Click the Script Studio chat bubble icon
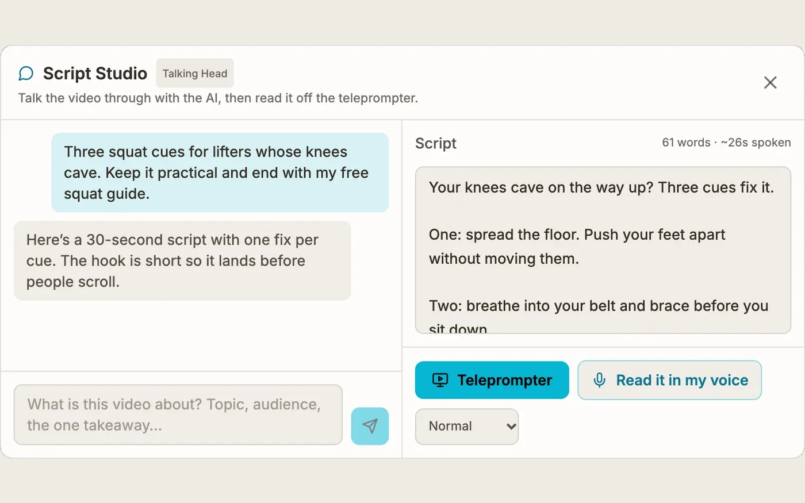Viewport: 805px width, 503px height. 26,74
